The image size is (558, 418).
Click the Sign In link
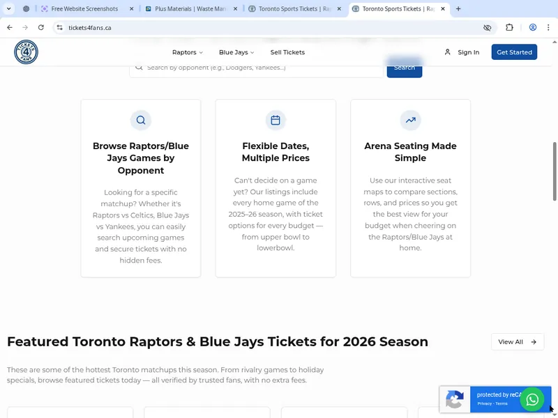click(468, 52)
